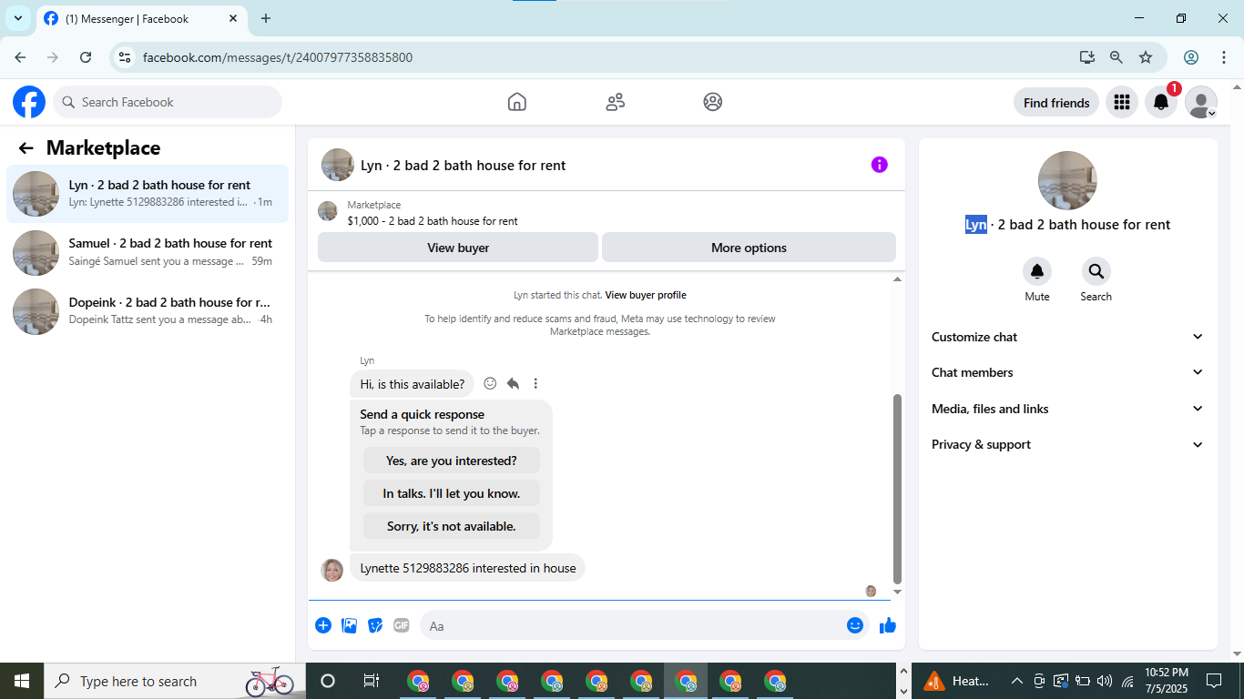View site information icon in address bar
The width and height of the screenshot is (1244, 699).
point(125,57)
